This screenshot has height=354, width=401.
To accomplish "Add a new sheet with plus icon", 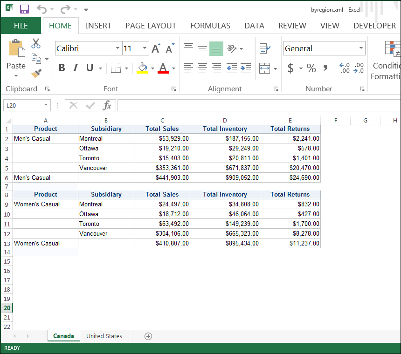I will tap(148, 336).
